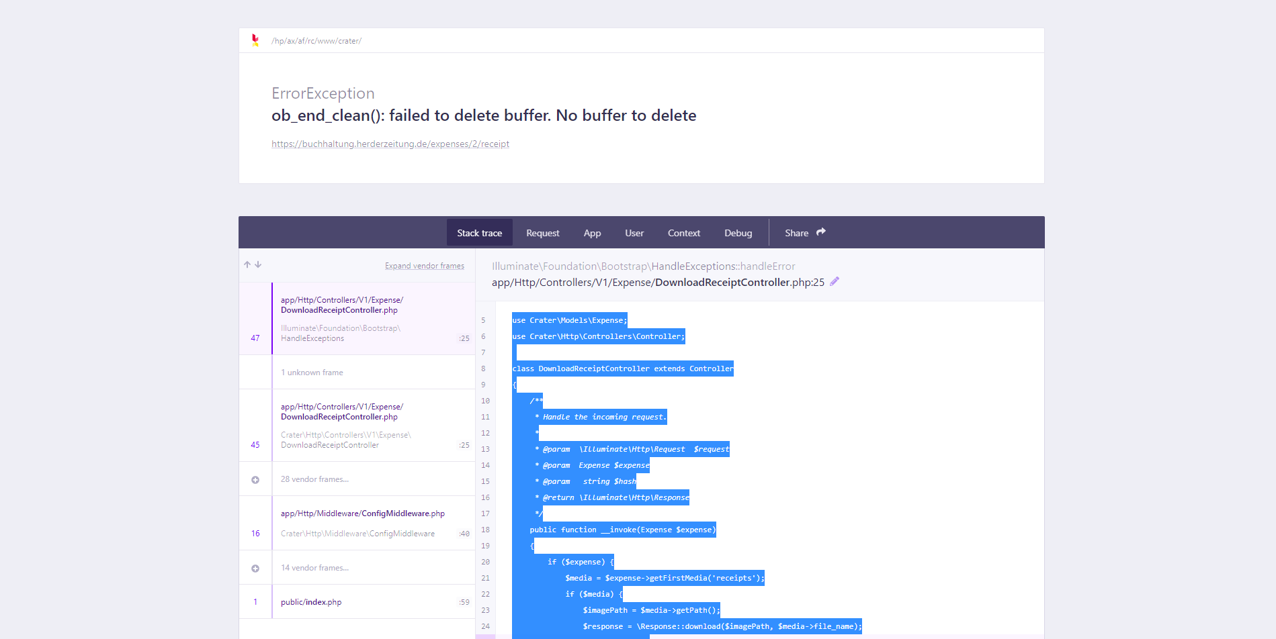Open the Share menu

[x=804, y=232]
